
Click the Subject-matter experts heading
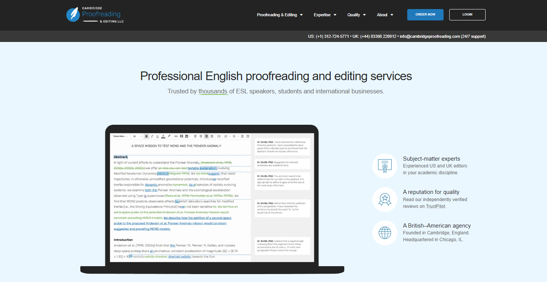431,159
